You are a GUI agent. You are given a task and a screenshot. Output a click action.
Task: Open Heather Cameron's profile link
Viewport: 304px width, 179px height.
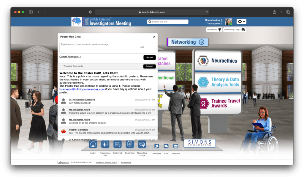pyautogui.click(x=78, y=130)
